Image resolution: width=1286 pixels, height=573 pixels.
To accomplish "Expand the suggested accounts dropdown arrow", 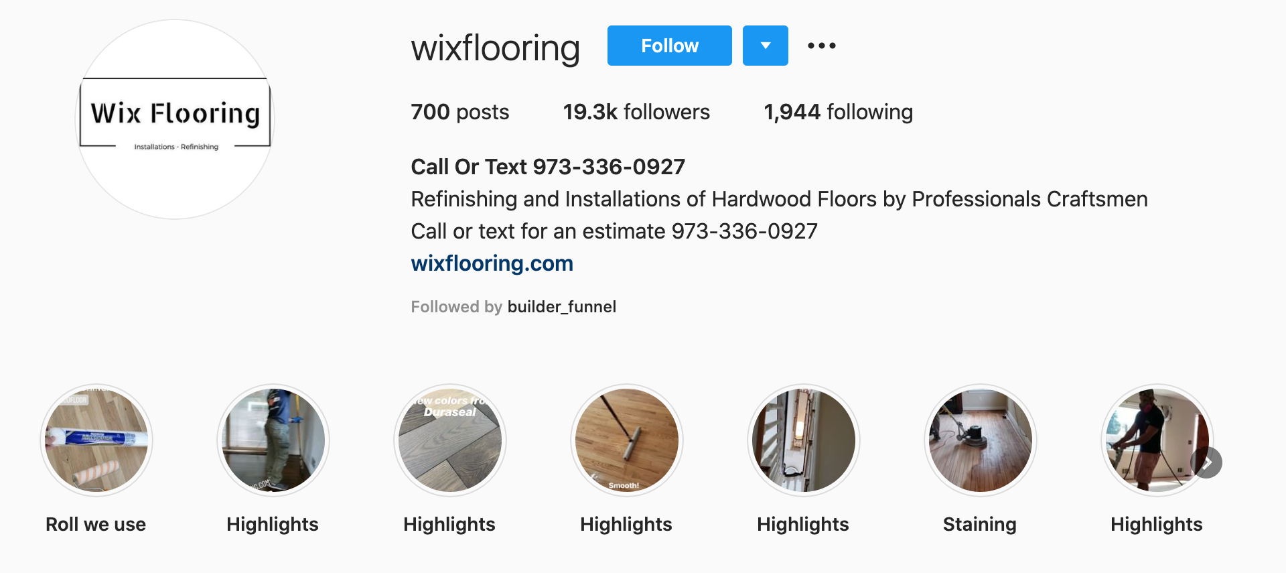I will [766, 46].
